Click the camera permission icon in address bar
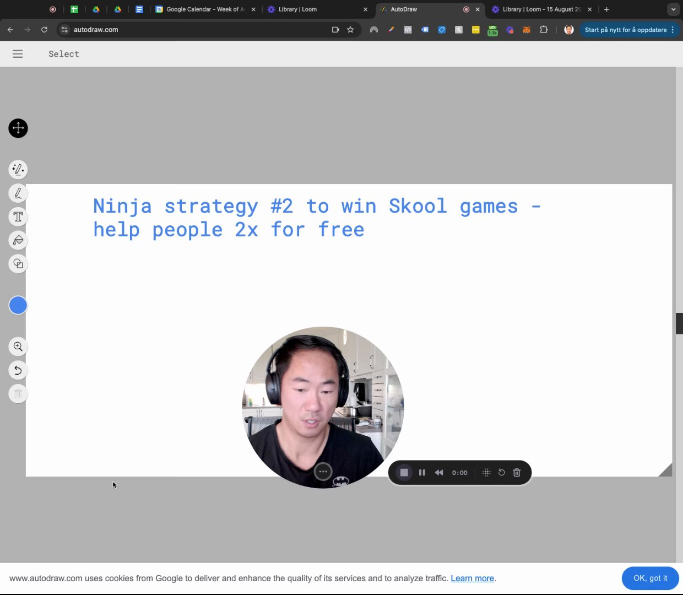Viewport: 683px width, 595px height. point(335,30)
